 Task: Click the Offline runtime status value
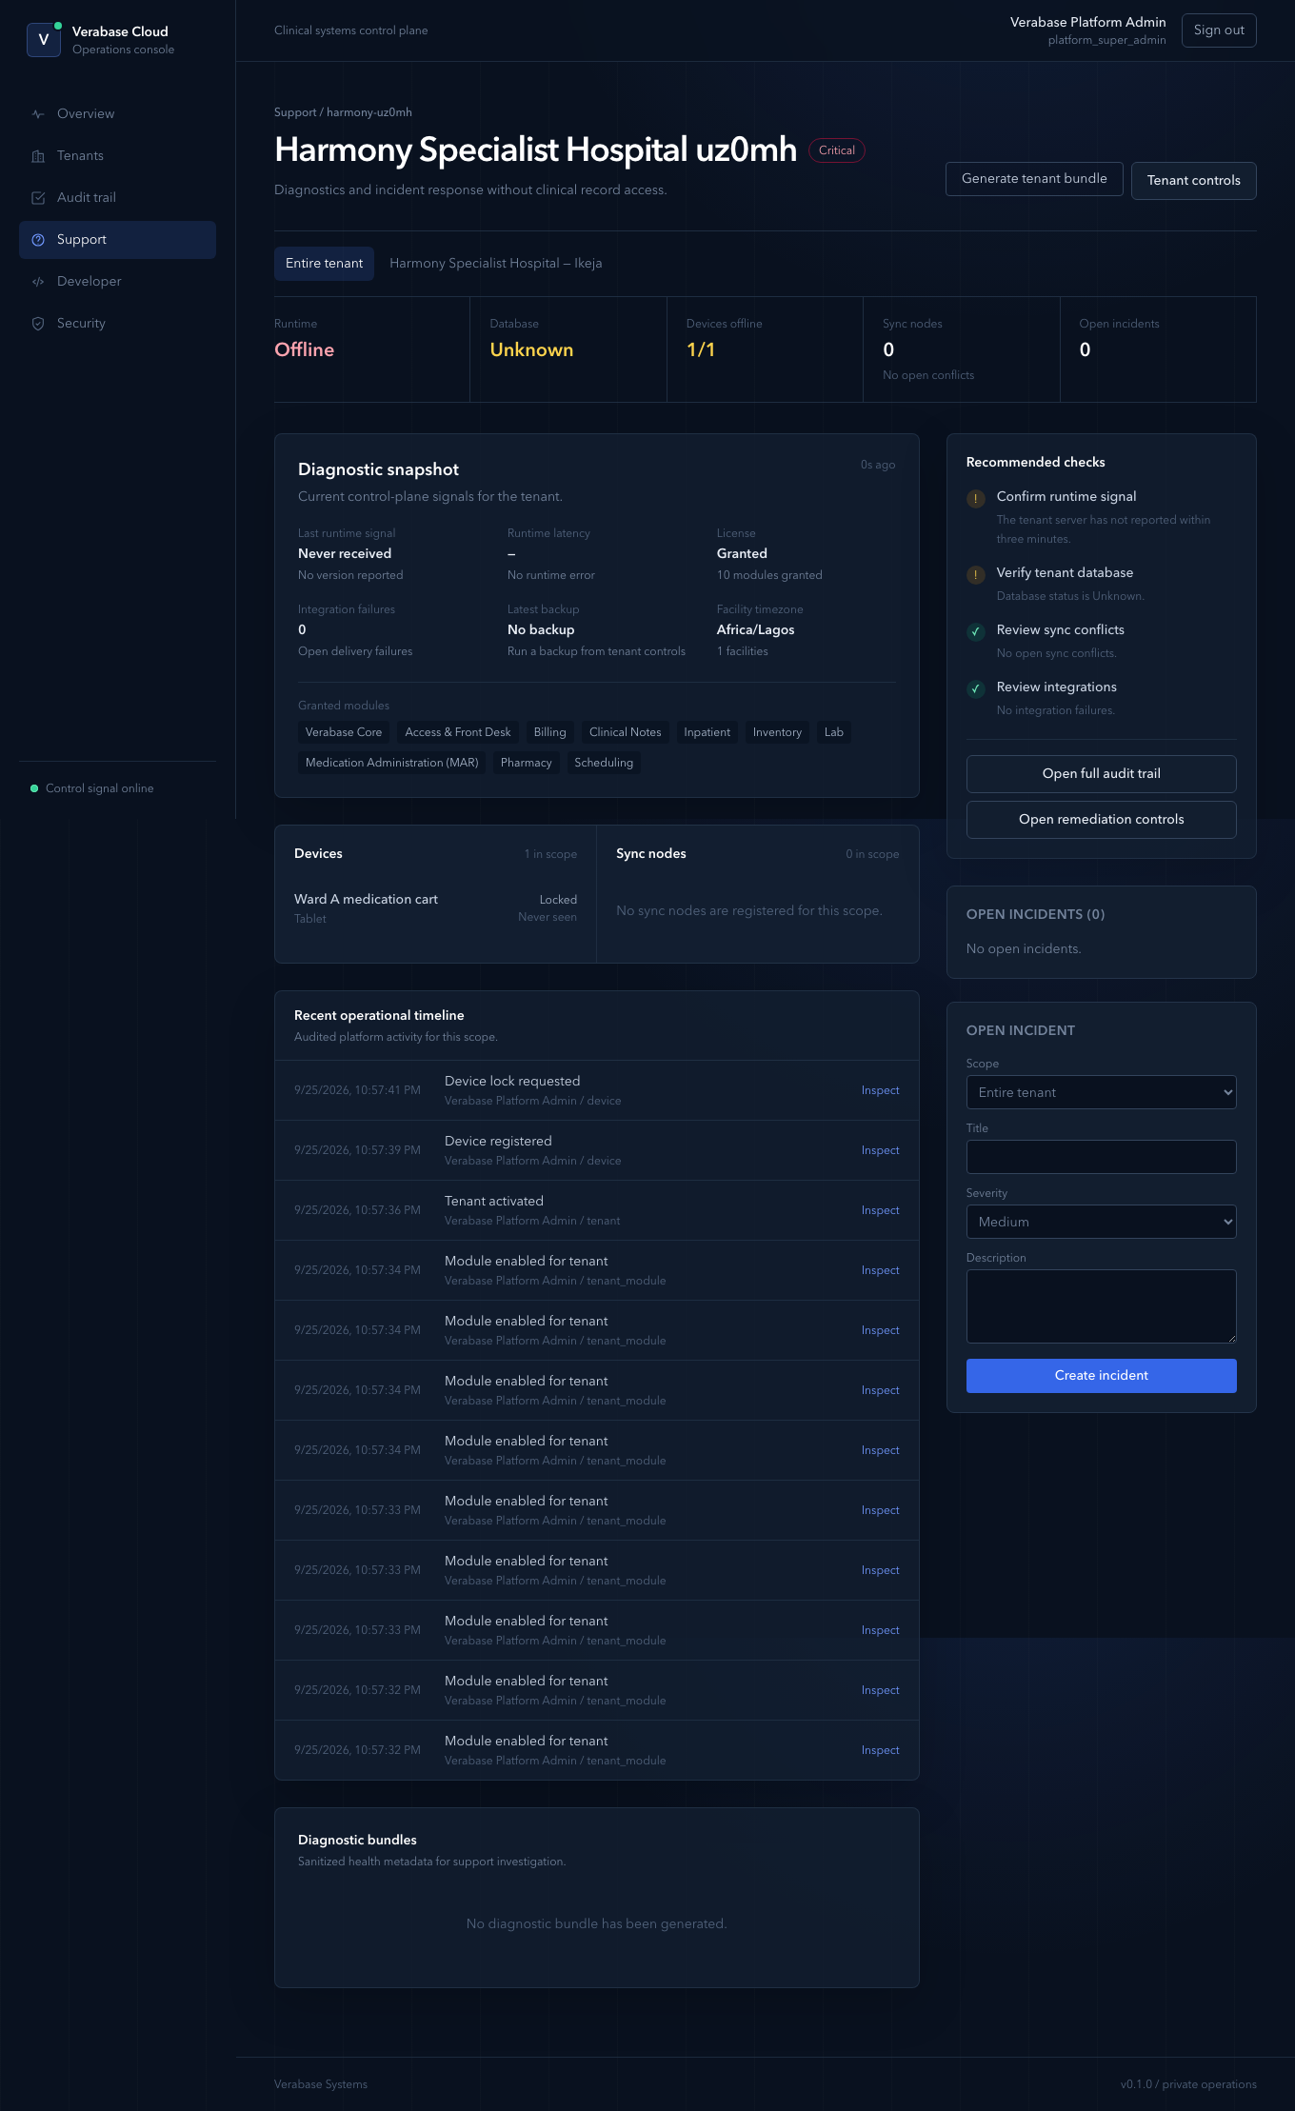coord(304,350)
